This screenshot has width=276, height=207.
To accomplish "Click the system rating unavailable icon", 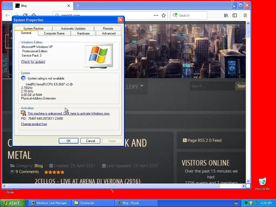I will pyautogui.click(x=23, y=78).
